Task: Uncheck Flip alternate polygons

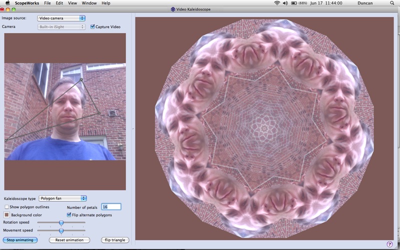Action: tap(69, 215)
